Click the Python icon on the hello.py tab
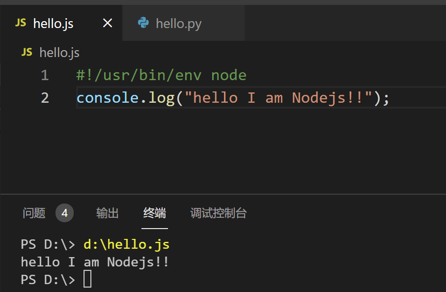The image size is (446, 292). (x=143, y=23)
